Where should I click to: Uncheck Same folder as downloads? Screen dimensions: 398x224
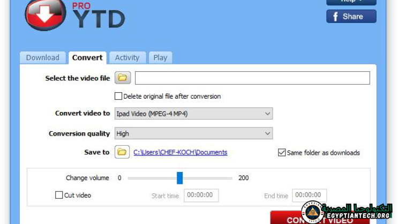coord(282,152)
